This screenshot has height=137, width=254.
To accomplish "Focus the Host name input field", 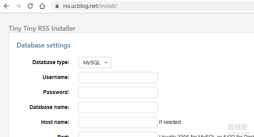I will coord(118,122).
